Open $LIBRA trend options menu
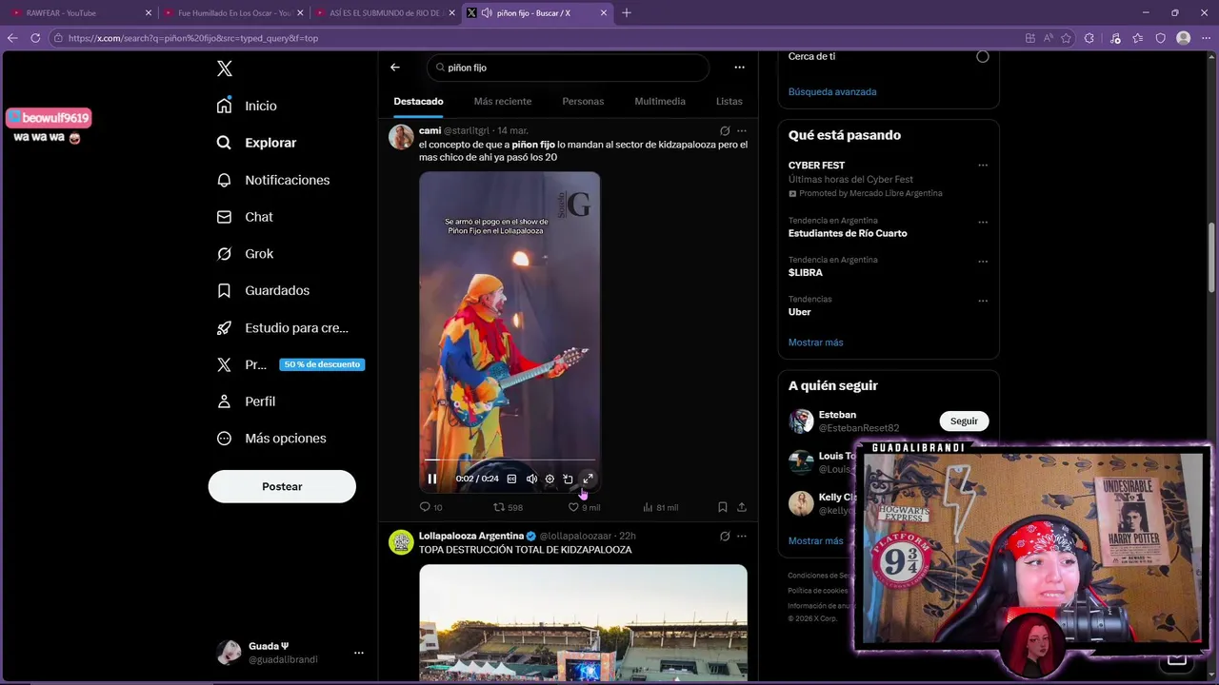This screenshot has height=685, width=1219. click(x=983, y=262)
